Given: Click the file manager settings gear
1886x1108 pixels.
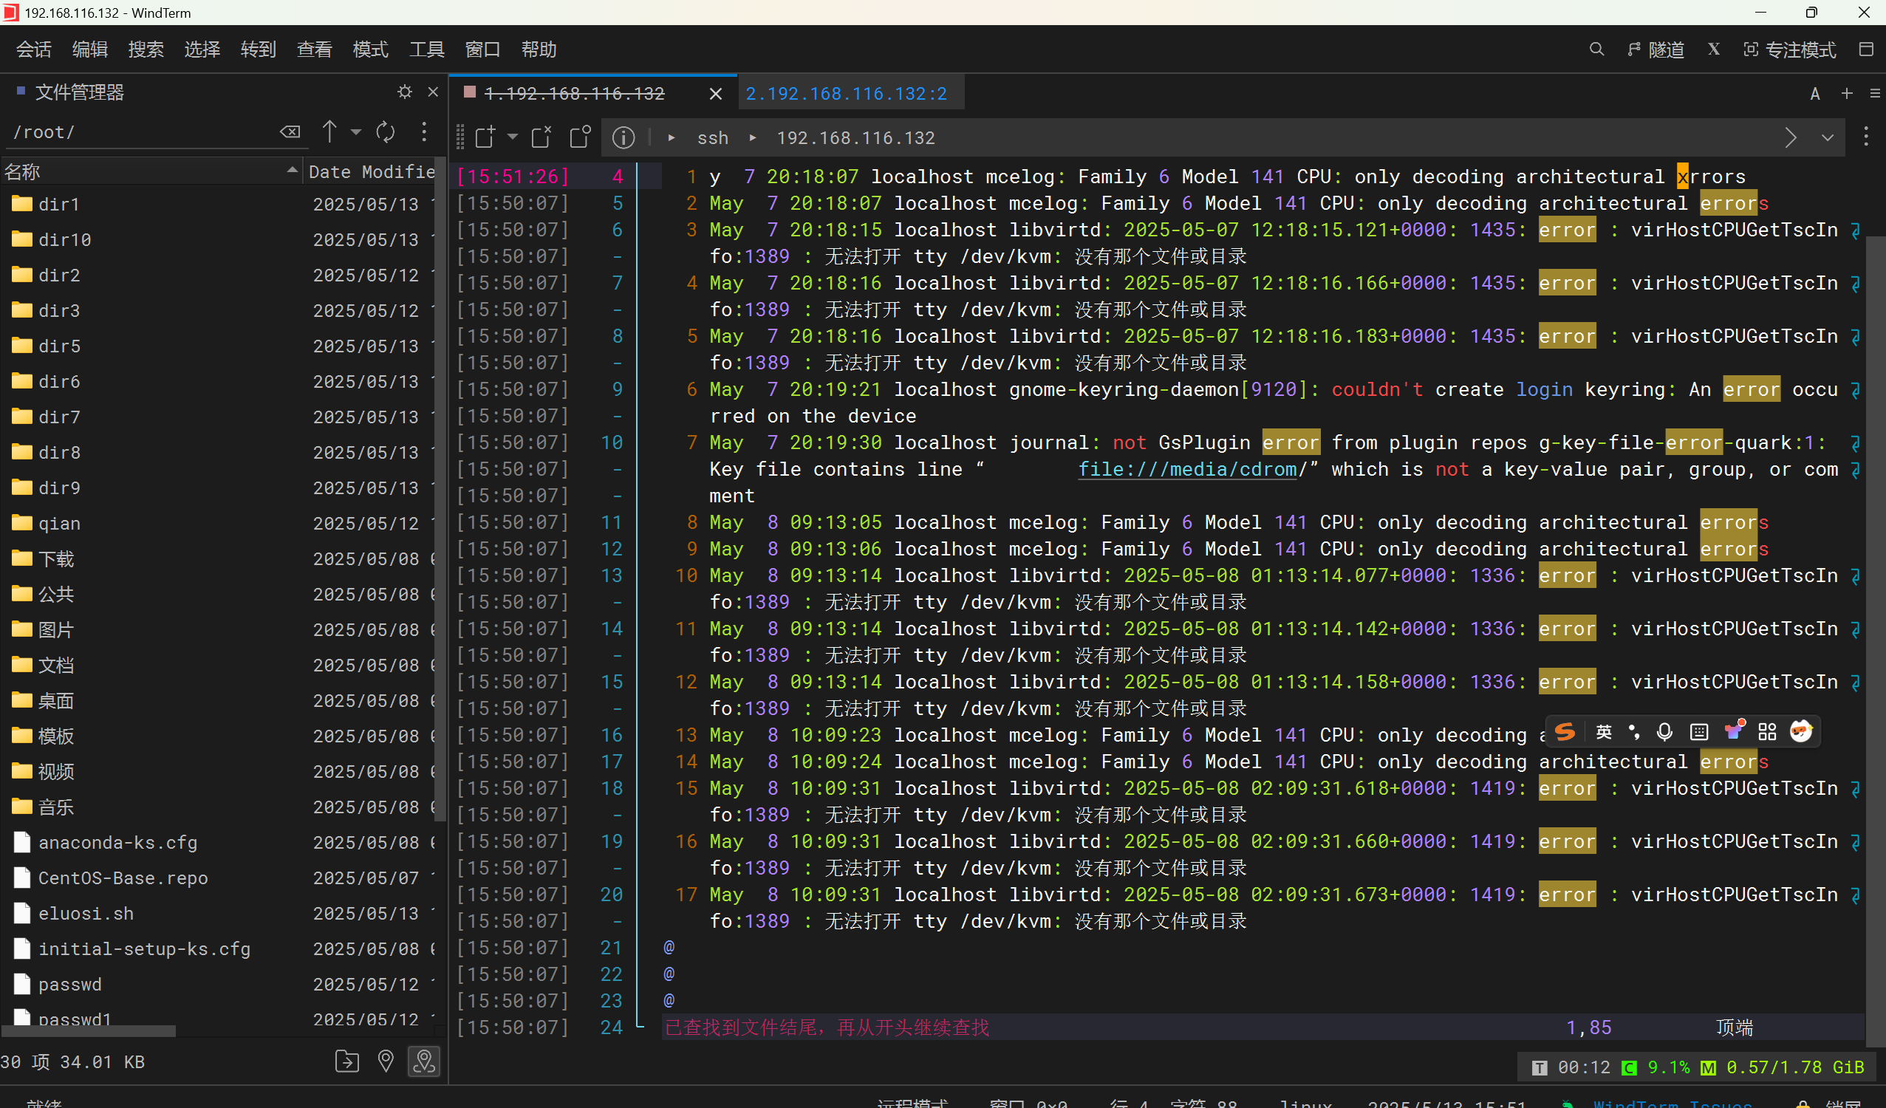Looking at the screenshot, I should pos(405,92).
